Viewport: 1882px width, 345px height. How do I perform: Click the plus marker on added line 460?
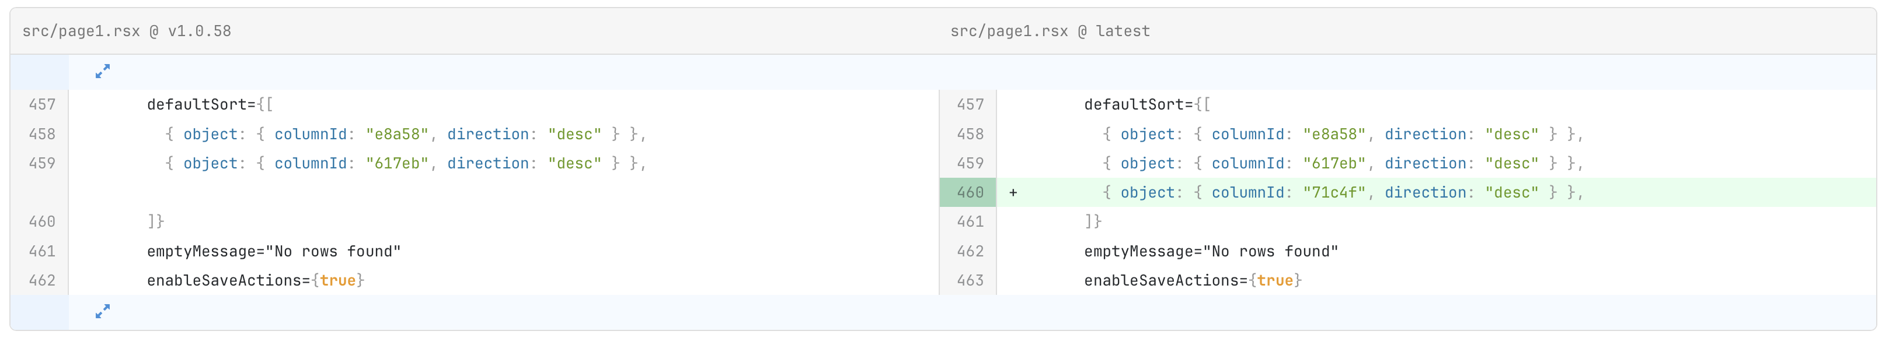pyautogui.click(x=1013, y=192)
